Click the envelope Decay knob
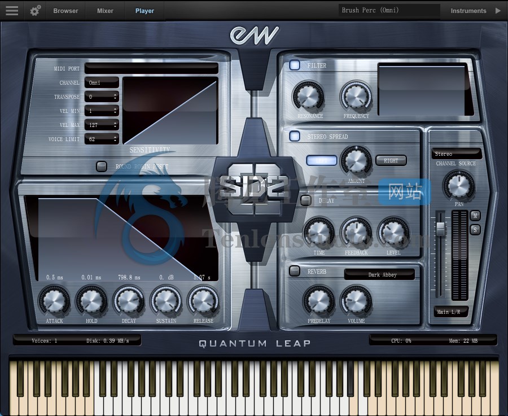508x416 pixels. coord(129,301)
